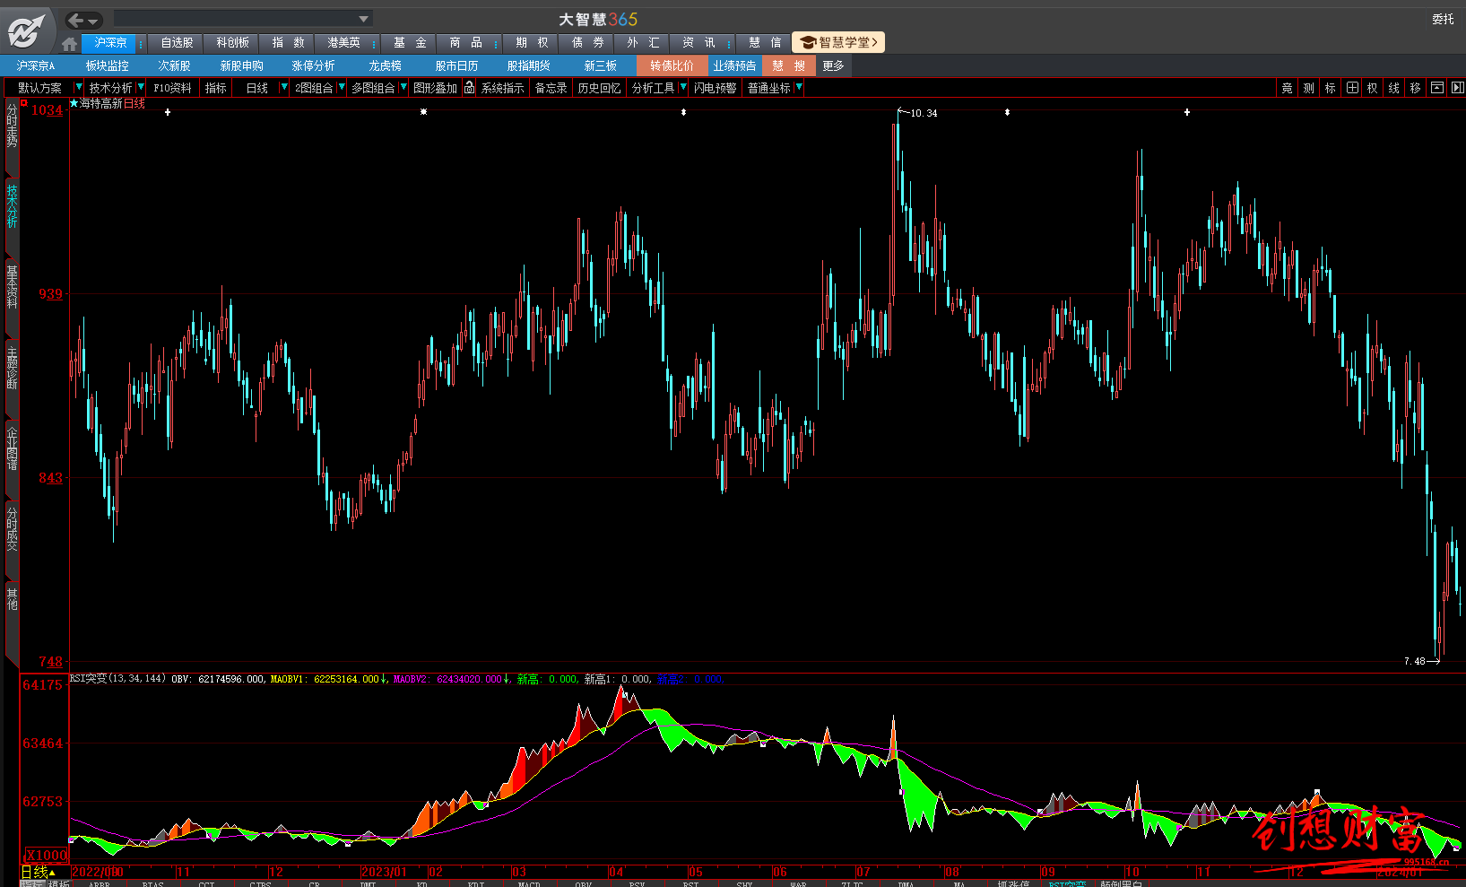The height and width of the screenshot is (887, 1466).
Task: Open the home page via house icon
Action: (x=70, y=43)
